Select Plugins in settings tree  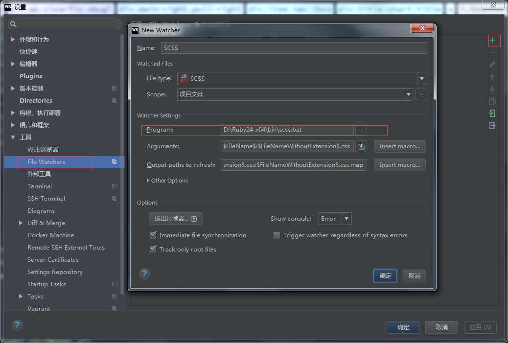31,76
